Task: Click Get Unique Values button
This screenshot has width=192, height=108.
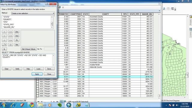Action: click(x=28, y=49)
